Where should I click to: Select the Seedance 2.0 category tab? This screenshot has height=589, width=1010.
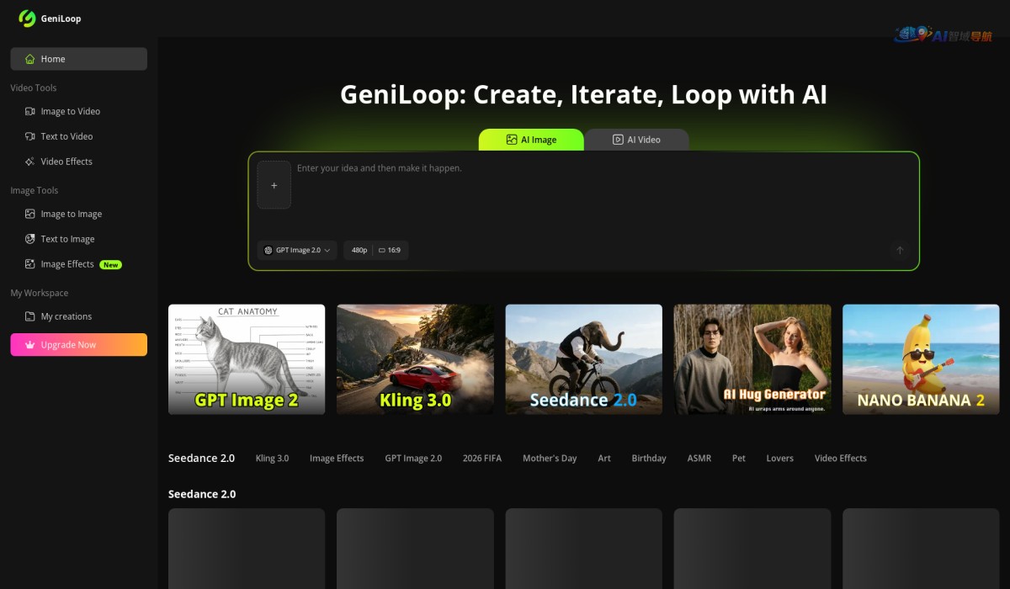click(x=201, y=458)
